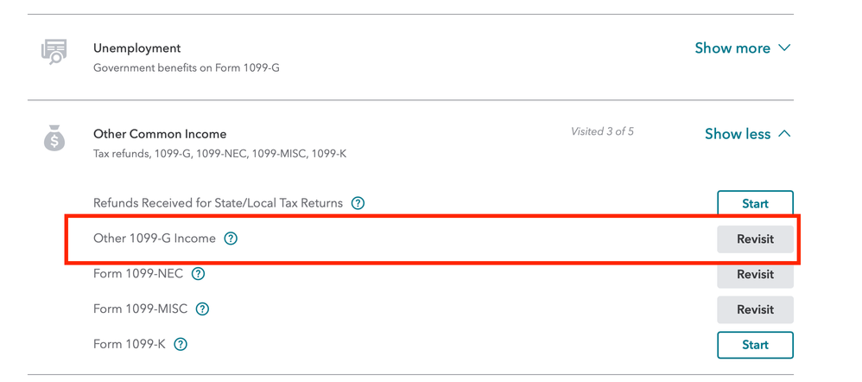Screen dimensions: 862x382
Task: Open help for State/Local Tax Refunds
Action: [358, 203]
